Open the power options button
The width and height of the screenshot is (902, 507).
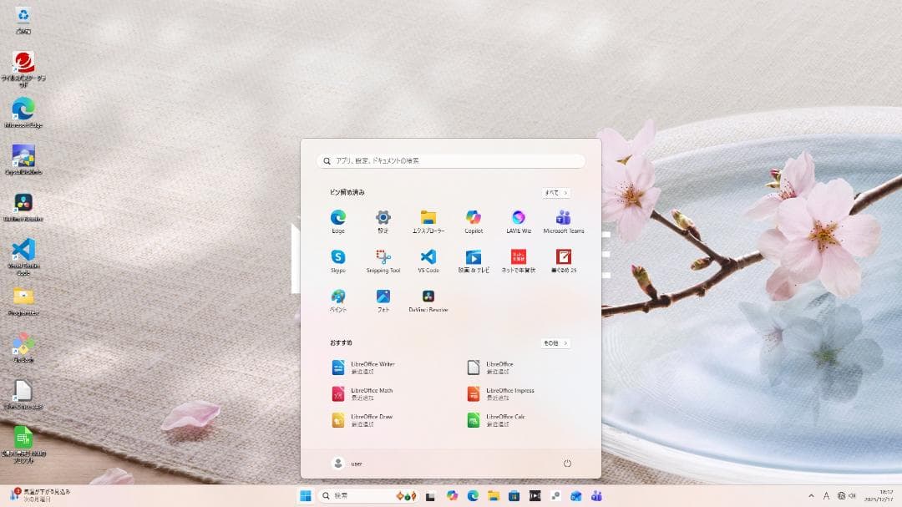coord(567,463)
